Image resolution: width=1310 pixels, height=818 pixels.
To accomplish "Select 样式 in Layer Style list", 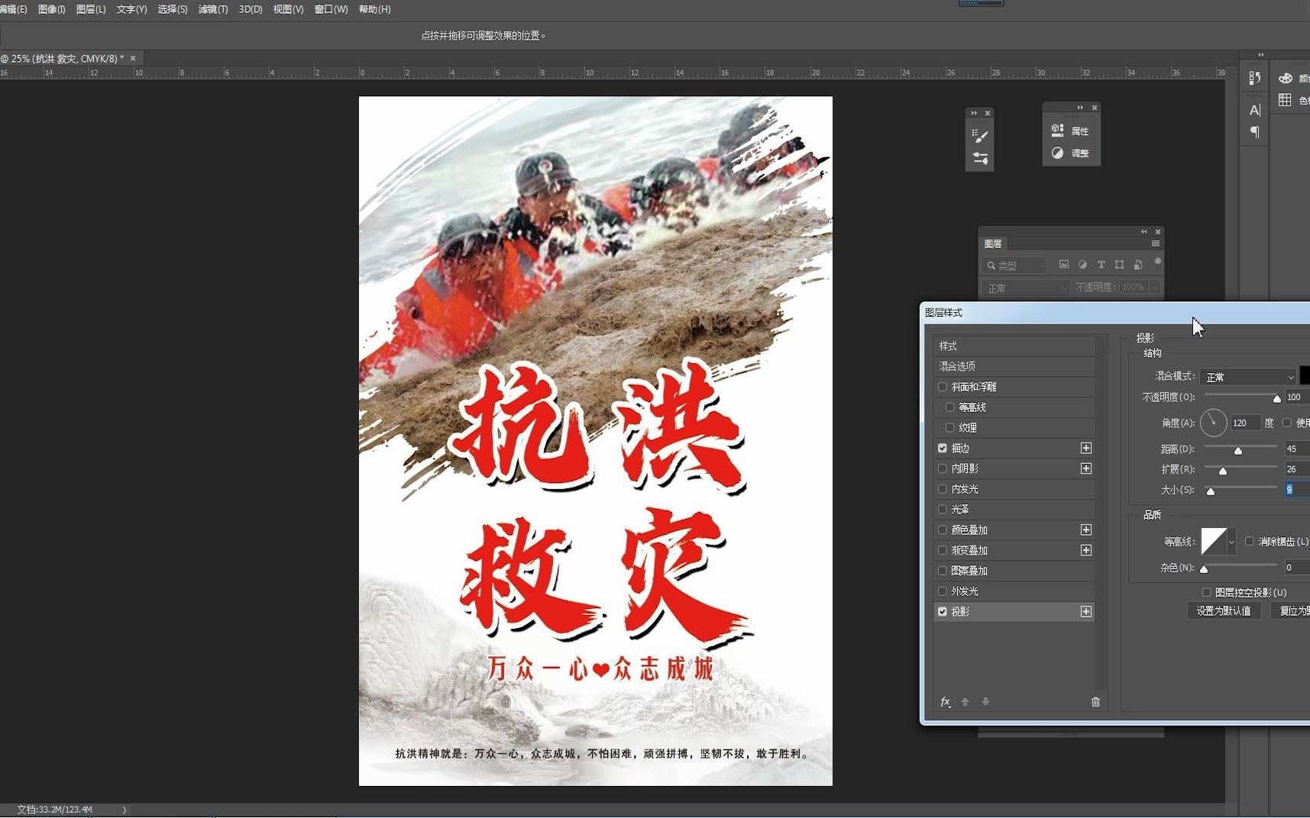I will (x=1014, y=346).
